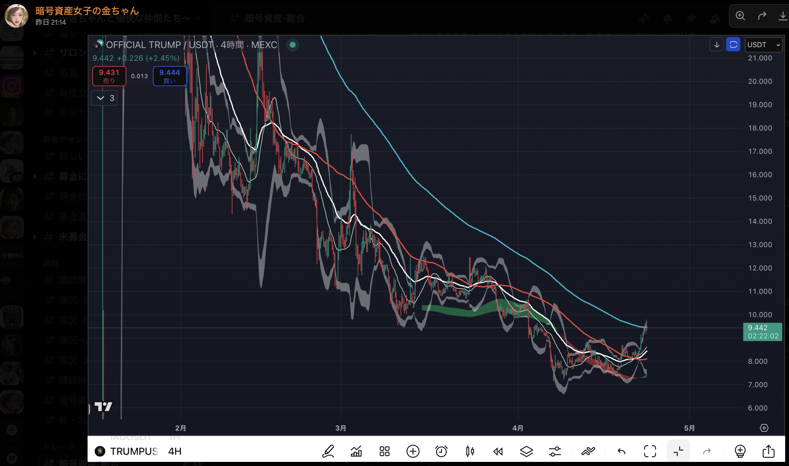Image resolution: width=789 pixels, height=466 pixels.
Task: Click the 2月 time axis label
Action: click(181, 428)
